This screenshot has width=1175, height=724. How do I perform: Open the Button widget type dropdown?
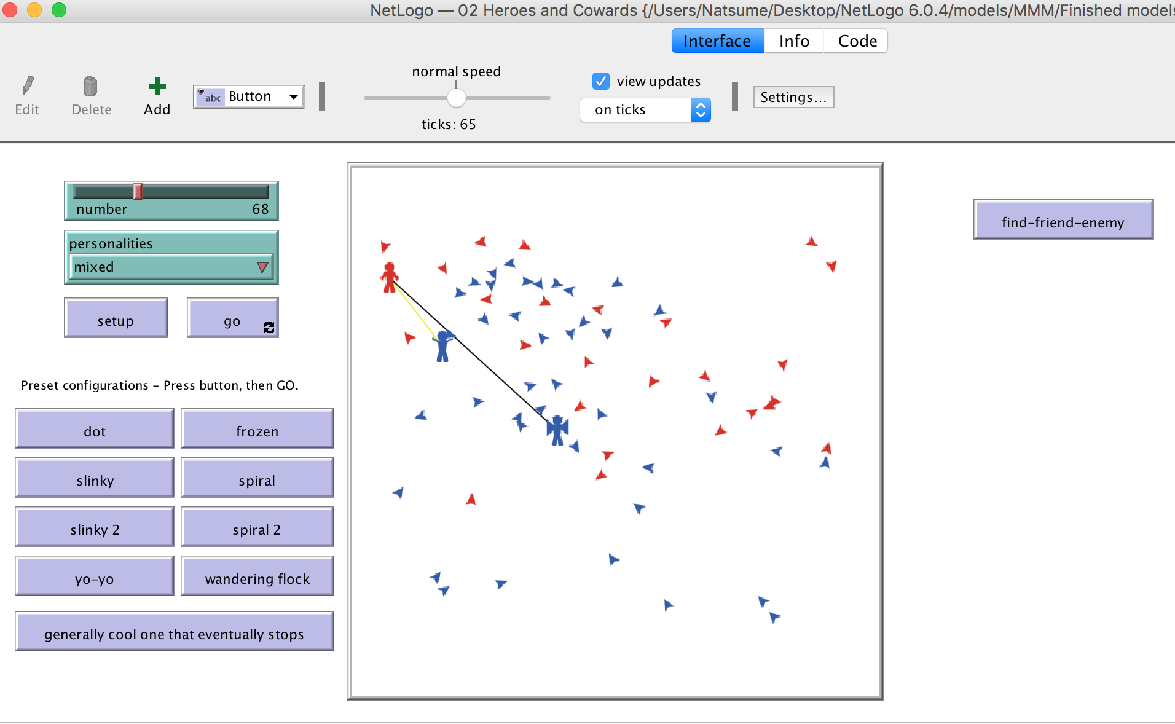[x=293, y=96]
